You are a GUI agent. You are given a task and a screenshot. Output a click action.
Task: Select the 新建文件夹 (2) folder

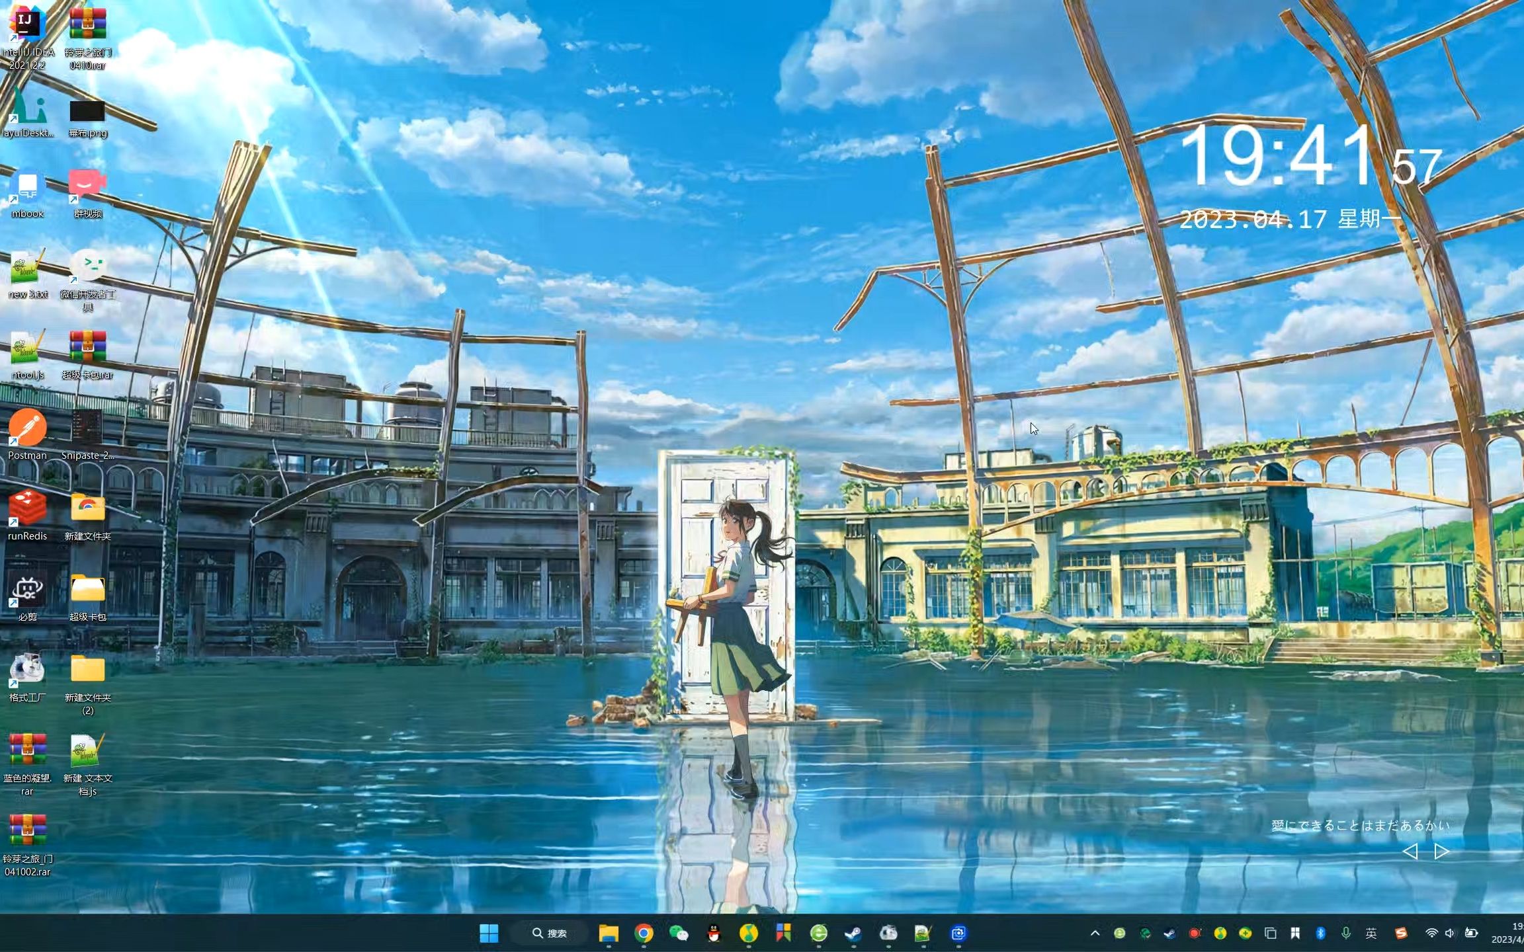click(87, 684)
